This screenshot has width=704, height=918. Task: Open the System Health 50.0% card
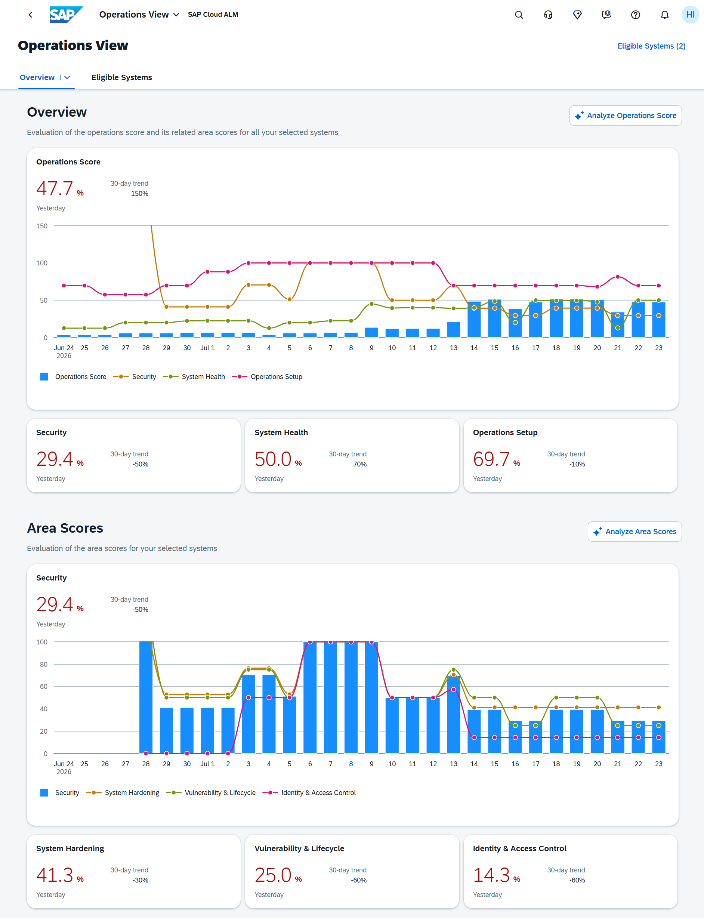coord(352,455)
